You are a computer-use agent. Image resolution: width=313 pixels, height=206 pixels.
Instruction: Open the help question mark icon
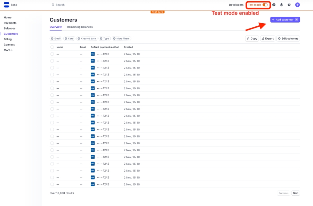point(274,5)
